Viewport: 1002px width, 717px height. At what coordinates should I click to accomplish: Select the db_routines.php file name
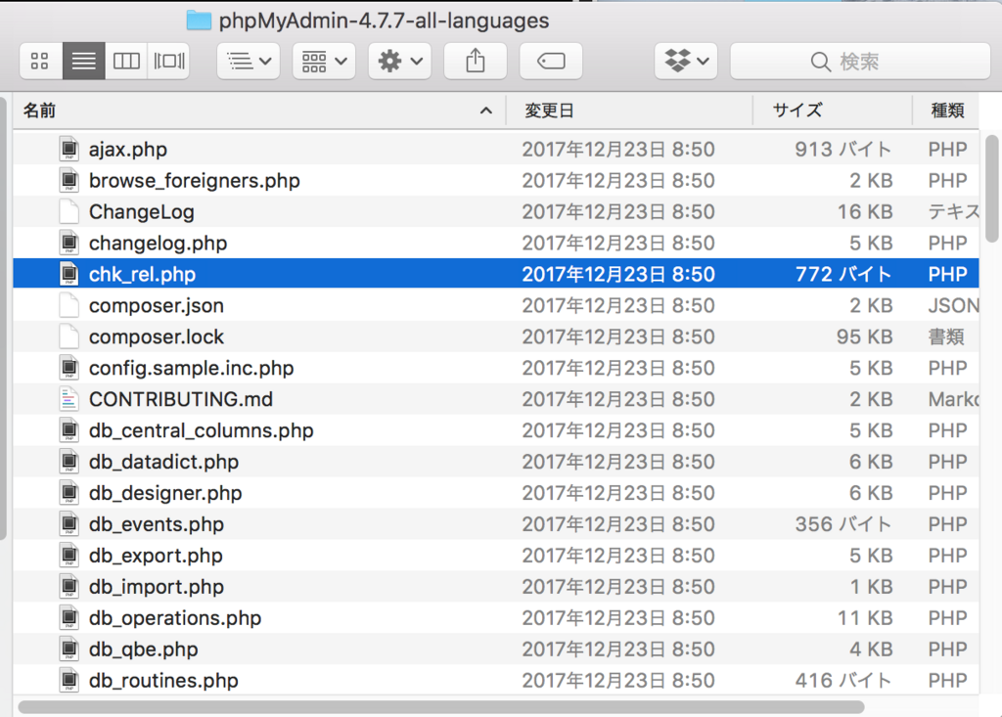(163, 681)
